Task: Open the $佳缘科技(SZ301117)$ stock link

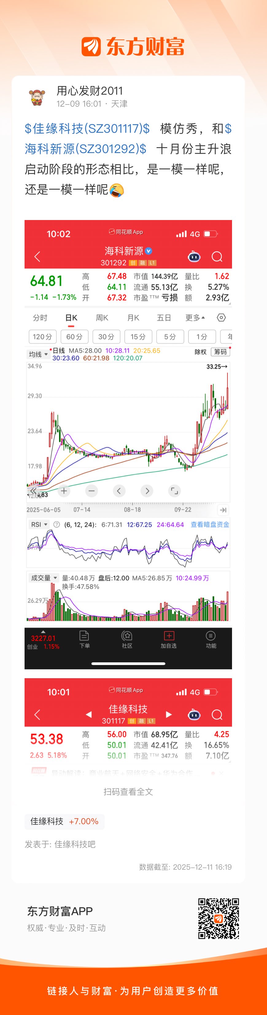Action: [x=87, y=128]
